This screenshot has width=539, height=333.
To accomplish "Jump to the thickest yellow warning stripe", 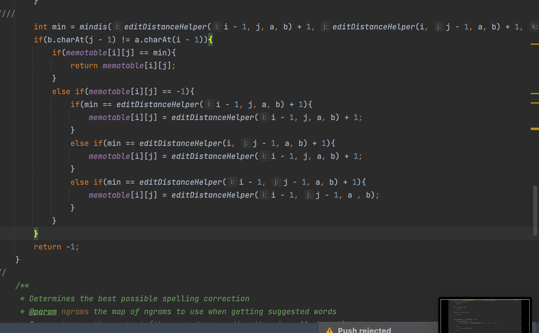I will [x=534, y=129].
